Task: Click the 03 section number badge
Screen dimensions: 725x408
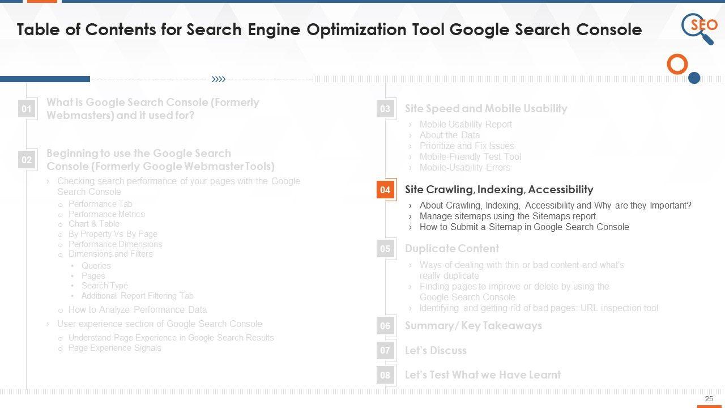Action: click(385, 109)
